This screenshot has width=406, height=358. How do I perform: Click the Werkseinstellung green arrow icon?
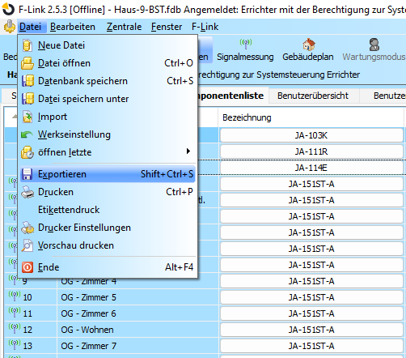tap(27, 134)
